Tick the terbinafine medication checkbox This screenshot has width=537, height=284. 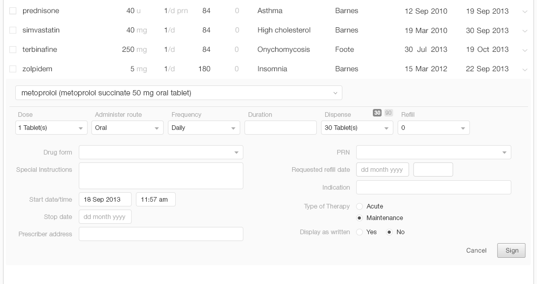click(13, 50)
